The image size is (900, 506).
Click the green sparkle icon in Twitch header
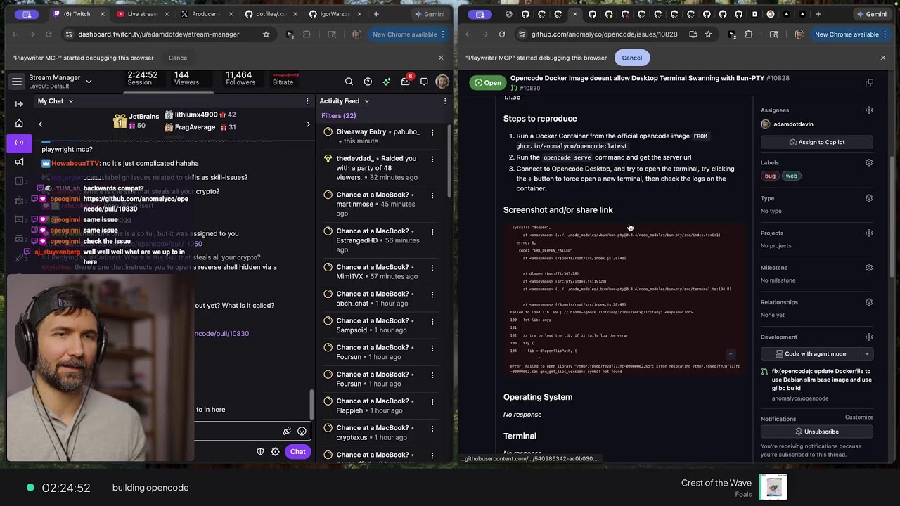[x=386, y=82]
